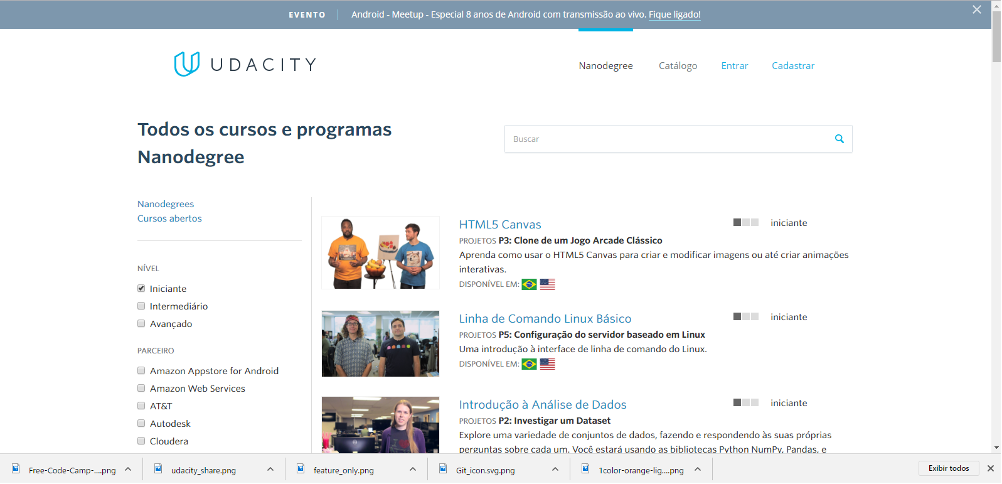Screen dimensions: 1002x484
Task: Open Linha de Comando Linux course thumbnail
Action: point(380,343)
